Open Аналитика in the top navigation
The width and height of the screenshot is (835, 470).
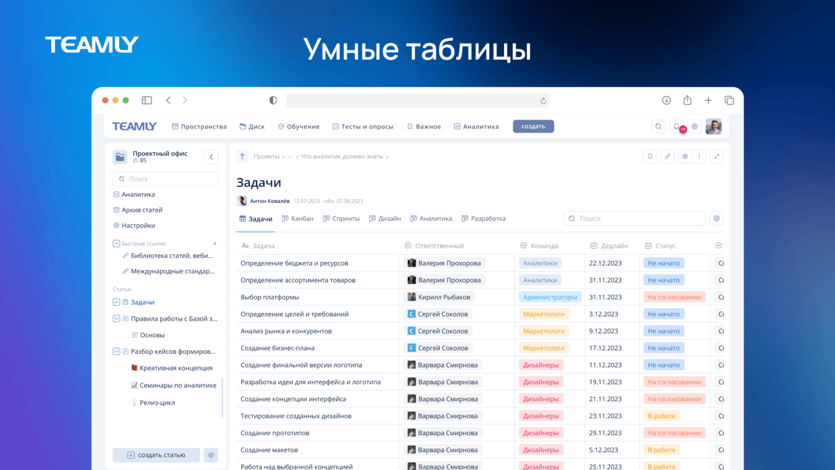pos(476,127)
